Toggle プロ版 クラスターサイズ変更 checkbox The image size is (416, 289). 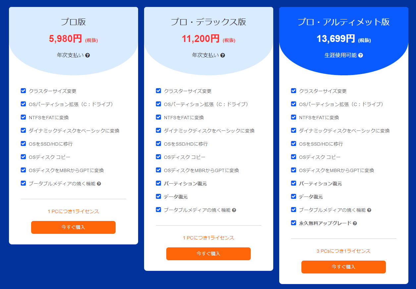[x=23, y=91]
